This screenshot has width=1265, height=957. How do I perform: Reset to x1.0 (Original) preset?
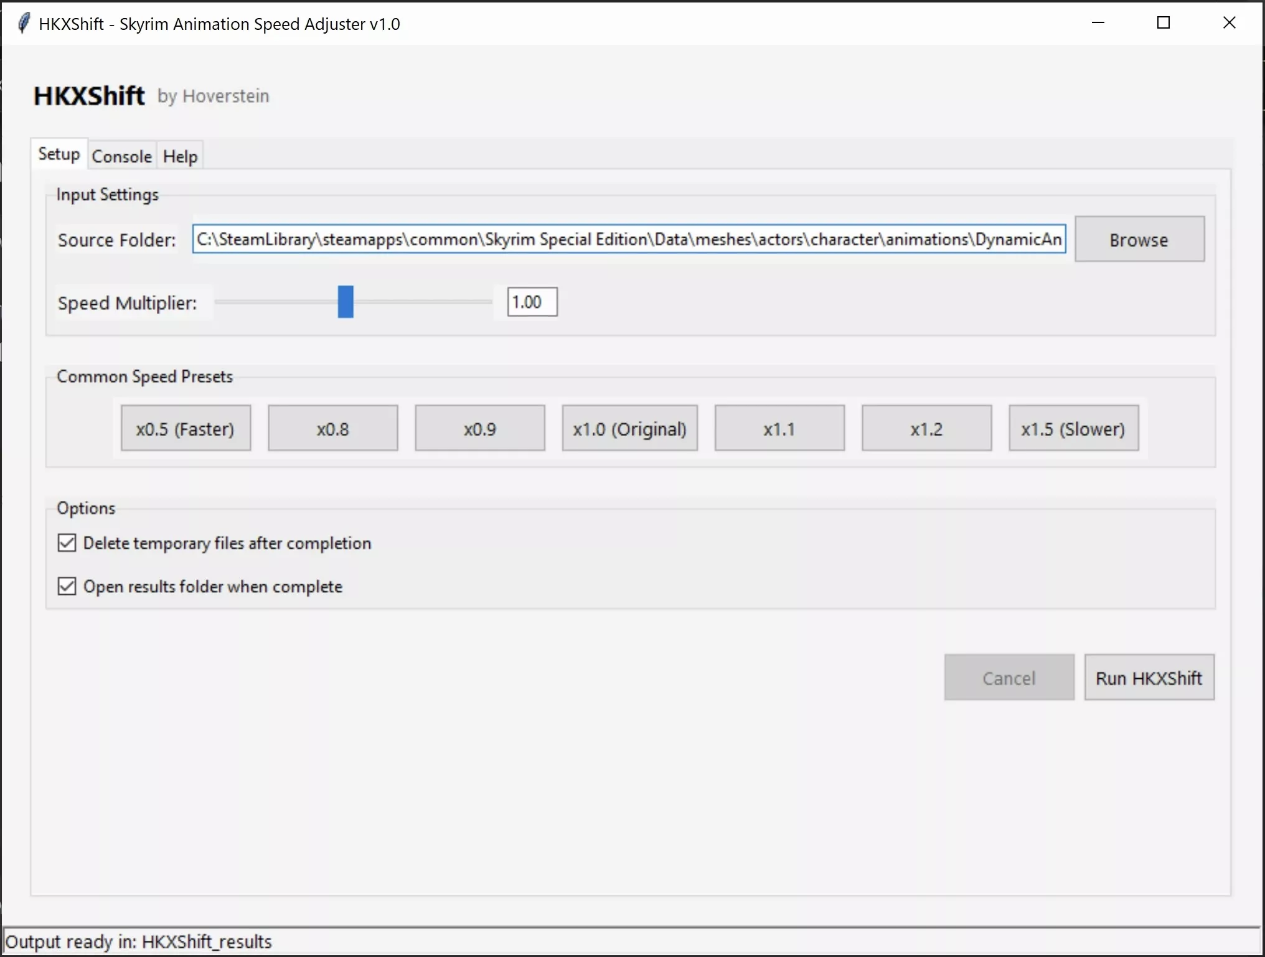629,428
